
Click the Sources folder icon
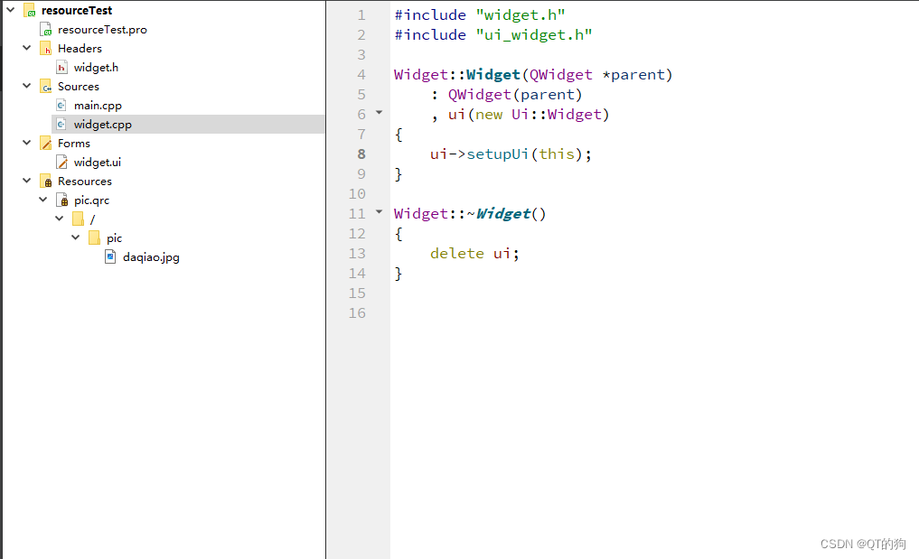[x=46, y=86]
